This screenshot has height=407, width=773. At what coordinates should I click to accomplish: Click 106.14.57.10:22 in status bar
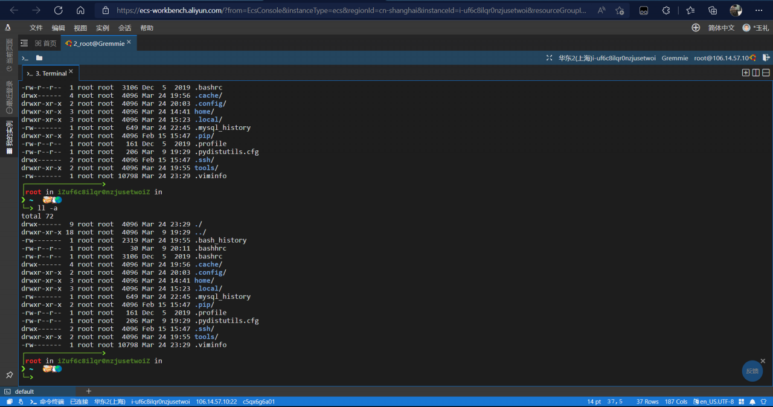(x=216, y=402)
